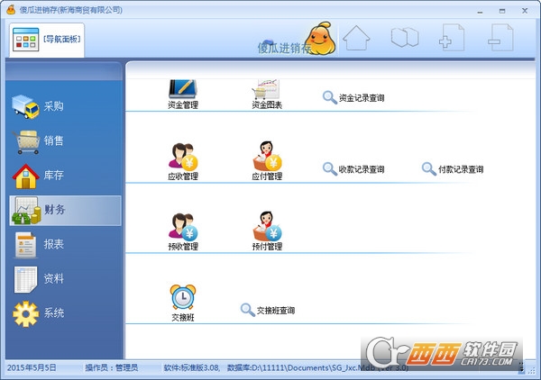Click 软件:标准版3.08 in status bar
Image resolution: width=541 pixels, height=380 pixels.
[x=191, y=367]
